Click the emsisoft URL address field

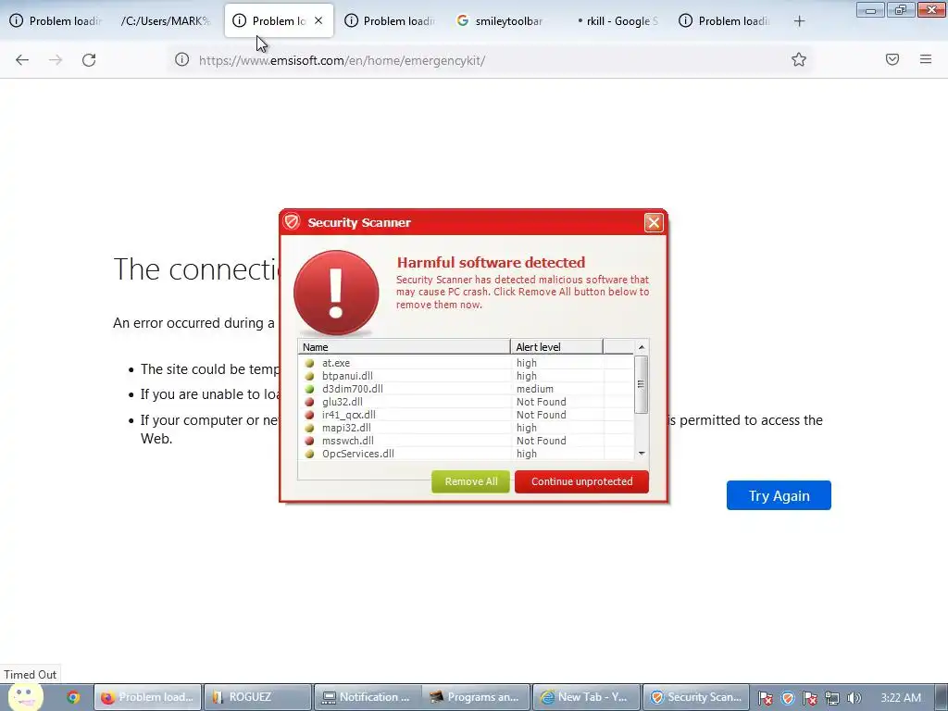pyautogui.click(x=490, y=60)
